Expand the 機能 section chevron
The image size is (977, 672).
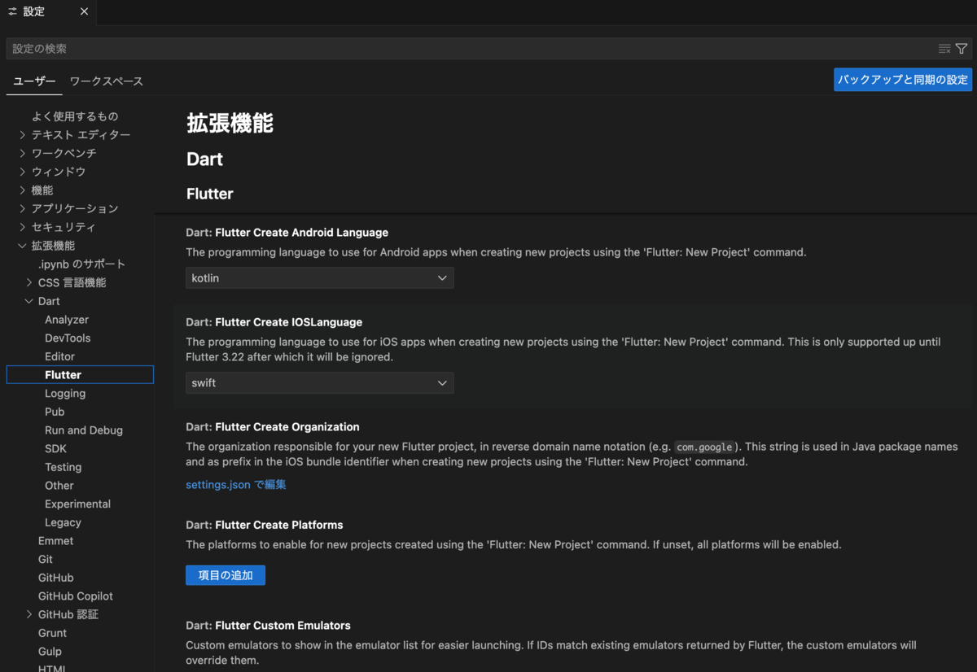coord(23,190)
